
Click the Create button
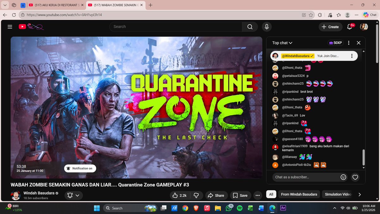330,27
